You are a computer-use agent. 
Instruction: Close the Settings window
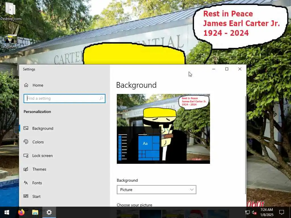[x=240, y=69]
